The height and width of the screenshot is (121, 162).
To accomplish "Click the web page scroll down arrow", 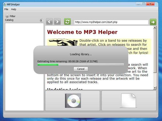I will pos(155,88).
